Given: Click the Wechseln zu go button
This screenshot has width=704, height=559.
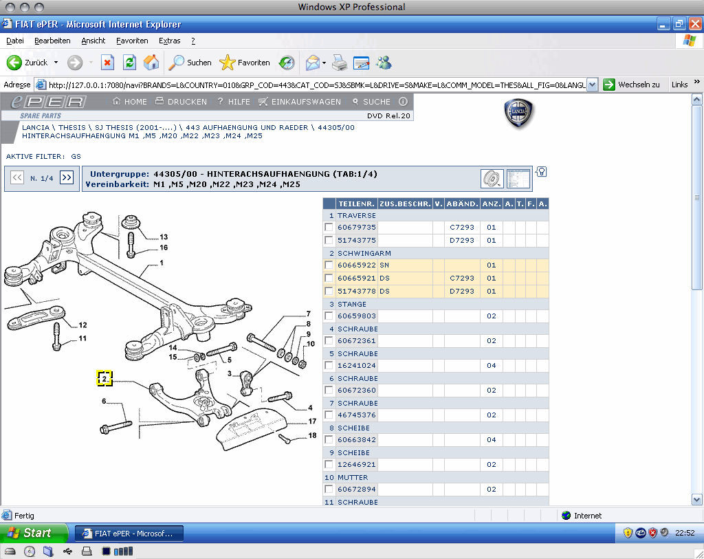Looking at the screenshot, I should [x=632, y=85].
